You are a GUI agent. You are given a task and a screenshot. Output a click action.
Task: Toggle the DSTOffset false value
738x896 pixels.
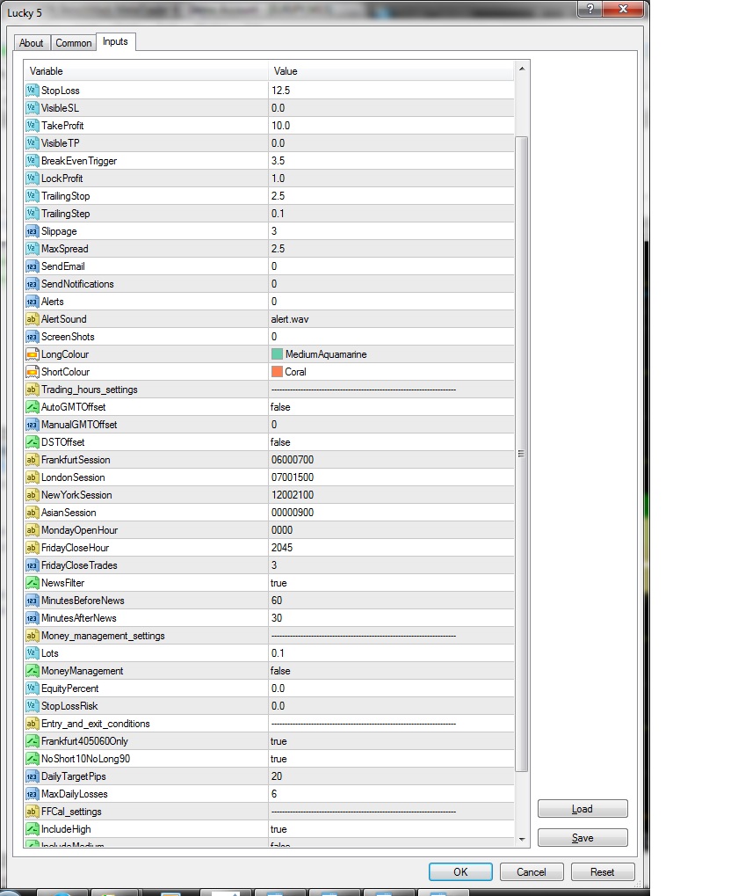click(x=391, y=442)
